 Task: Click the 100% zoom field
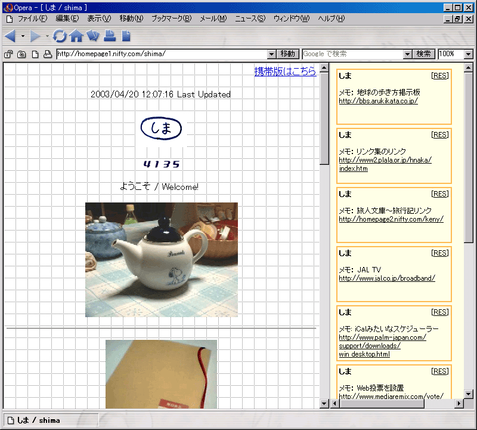pos(451,54)
